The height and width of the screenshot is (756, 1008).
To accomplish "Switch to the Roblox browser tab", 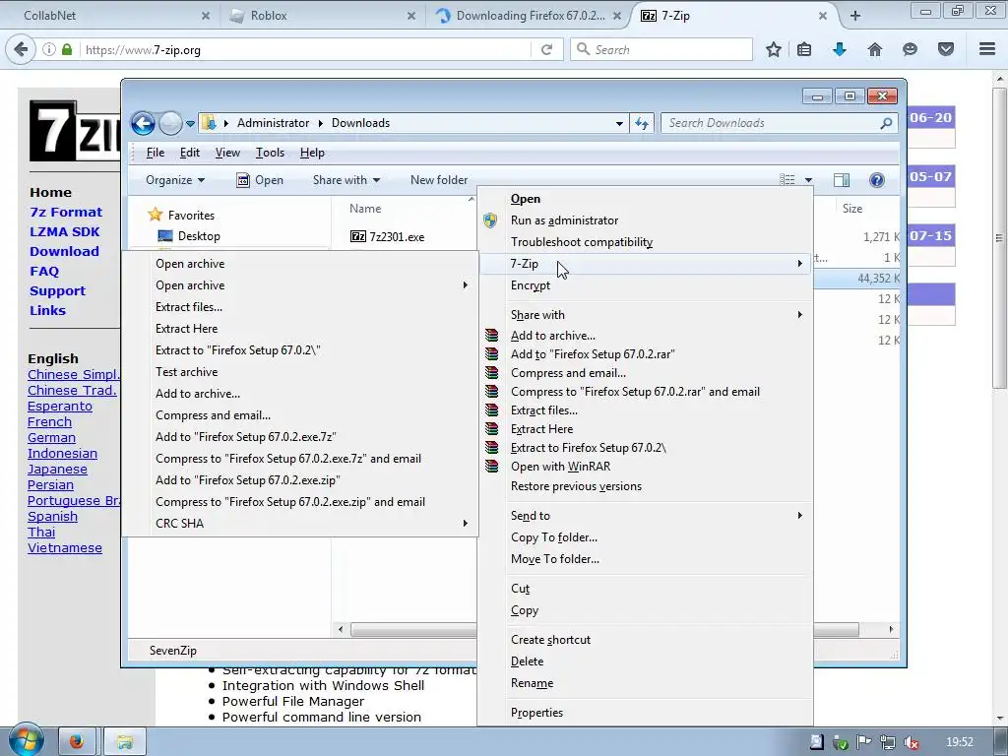I will [320, 16].
